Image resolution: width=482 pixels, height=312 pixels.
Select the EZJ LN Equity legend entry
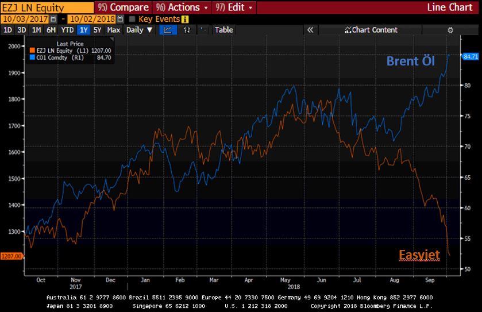tap(71, 51)
